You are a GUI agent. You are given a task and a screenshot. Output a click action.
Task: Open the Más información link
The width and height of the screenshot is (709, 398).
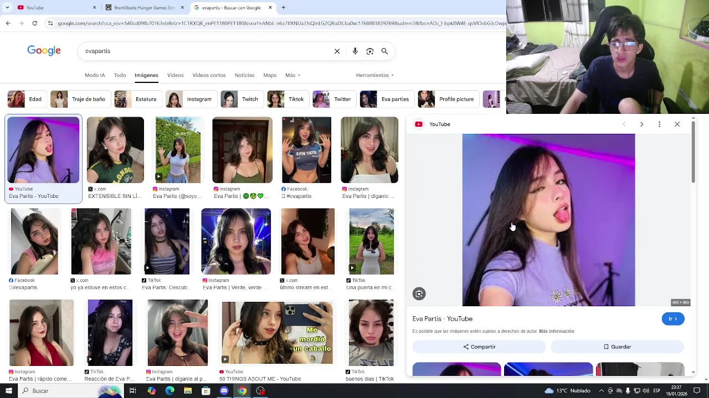point(556,331)
